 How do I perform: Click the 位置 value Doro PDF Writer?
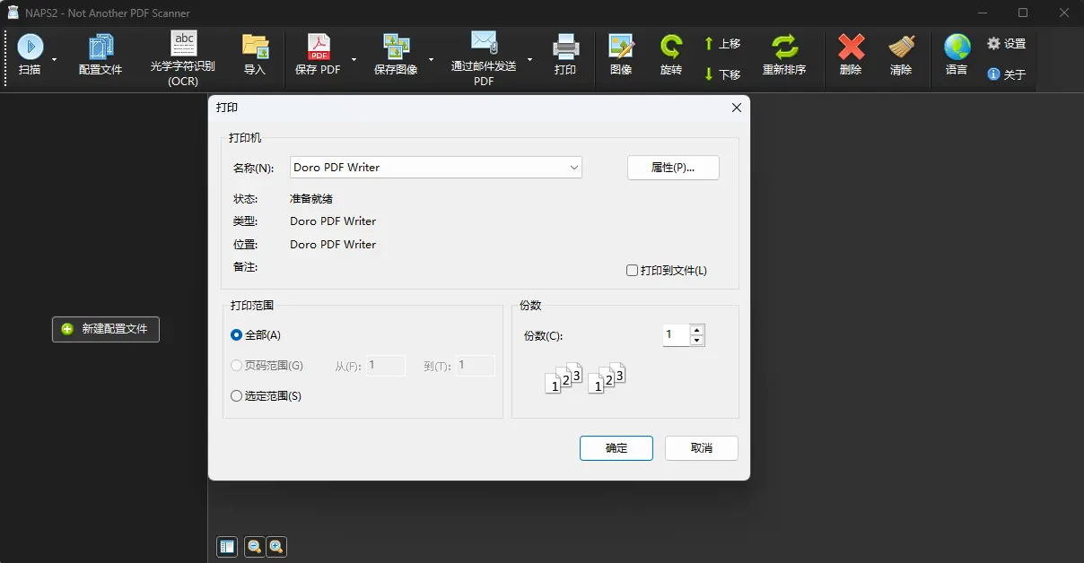pyautogui.click(x=333, y=245)
